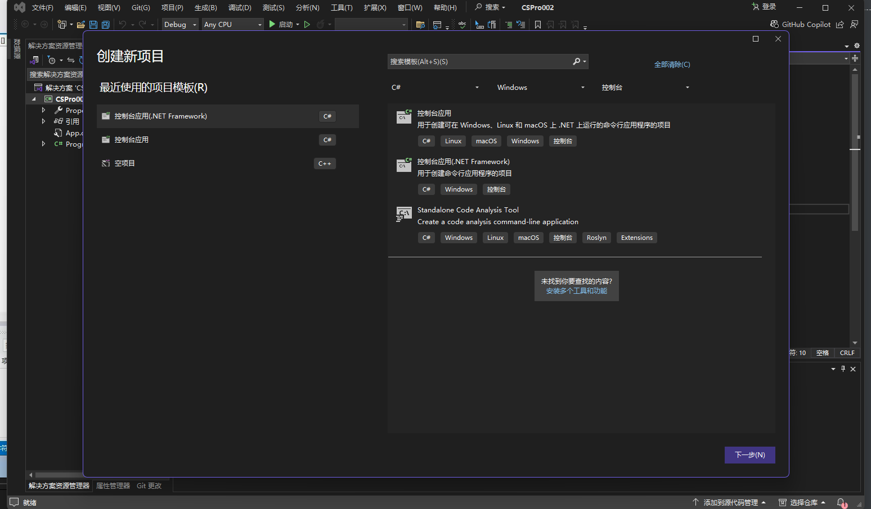This screenshot has width=871, height=509.
Task: Click the 下一步(N) button
Action: (x=749, y=455)
